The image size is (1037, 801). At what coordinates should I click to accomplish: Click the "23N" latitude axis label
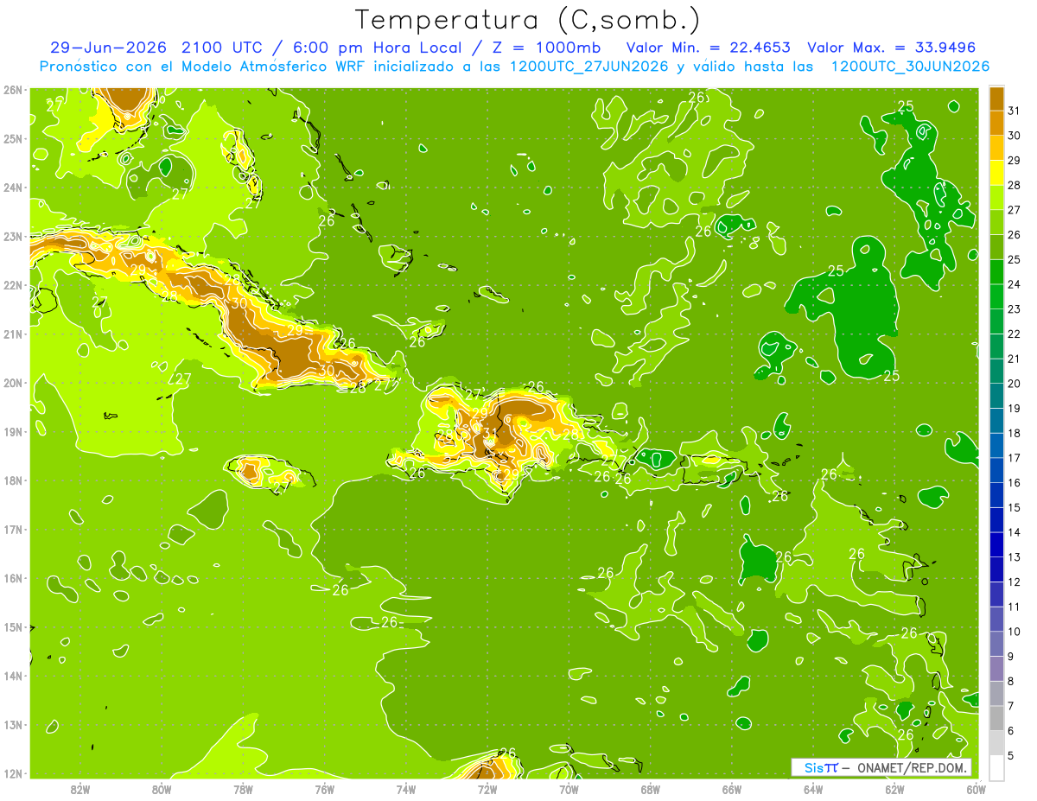coord(12,236)
